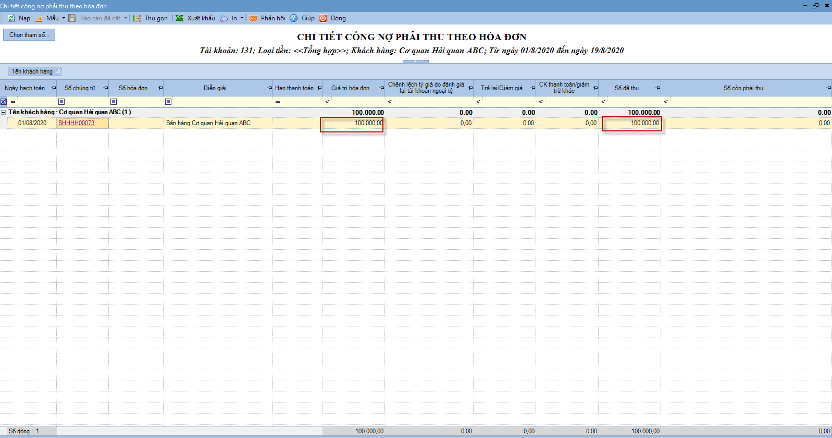
Task: Click the In printer icon
Action: (x=223, y=18)
